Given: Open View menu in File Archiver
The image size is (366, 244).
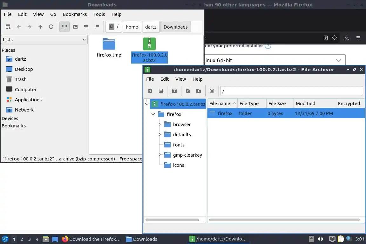Looking at the screenshot, I should (181, 79).
